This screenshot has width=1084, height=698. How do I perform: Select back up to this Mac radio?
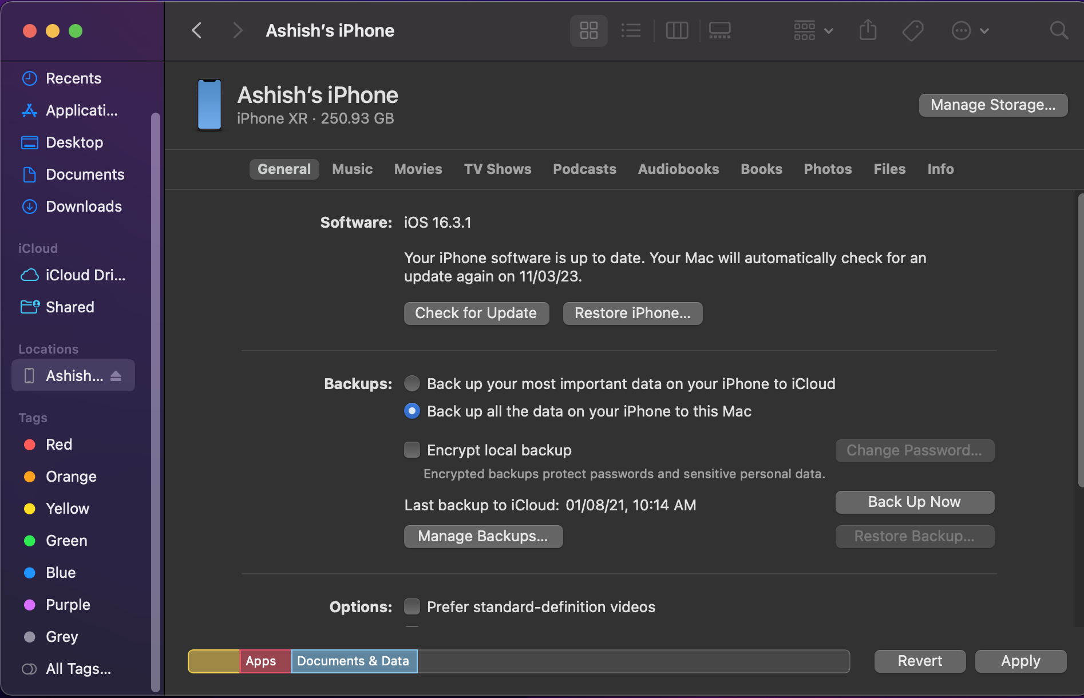(x=412, y=411)
